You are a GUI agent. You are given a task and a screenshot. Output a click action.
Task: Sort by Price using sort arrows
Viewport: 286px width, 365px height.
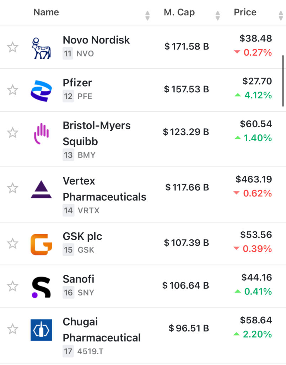(281, 15)
